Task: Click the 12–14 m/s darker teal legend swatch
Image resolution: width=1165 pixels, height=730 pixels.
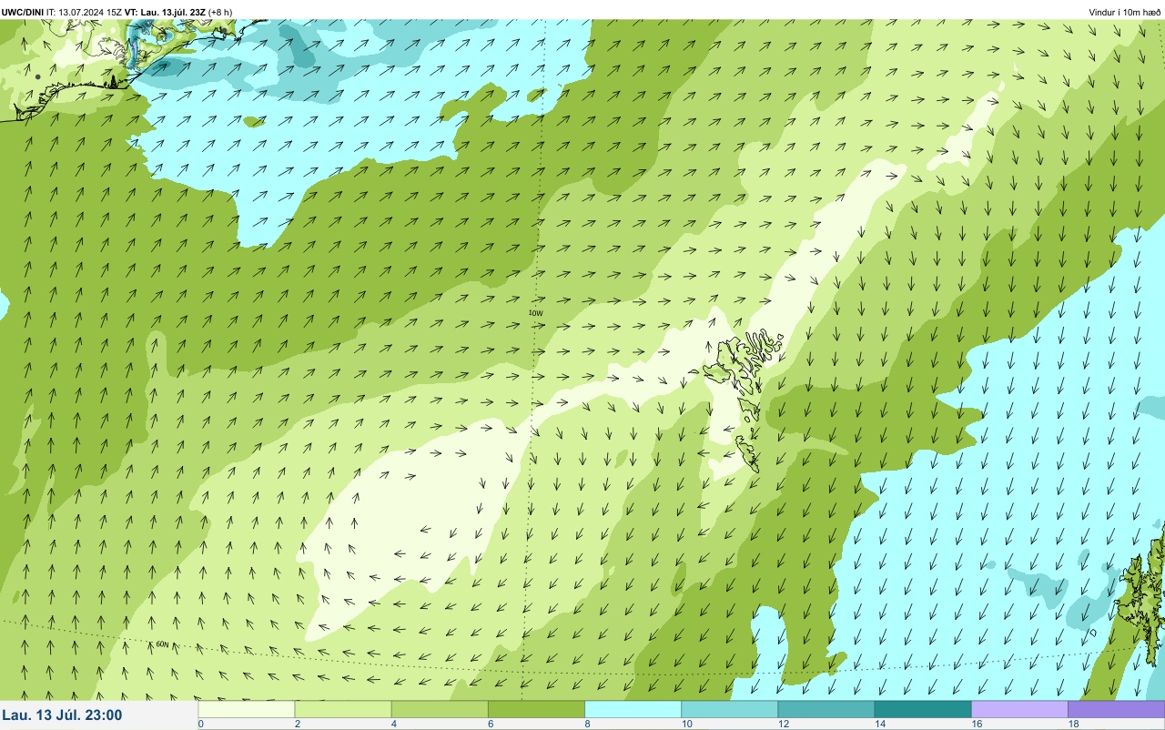Action: click(826, 709)
